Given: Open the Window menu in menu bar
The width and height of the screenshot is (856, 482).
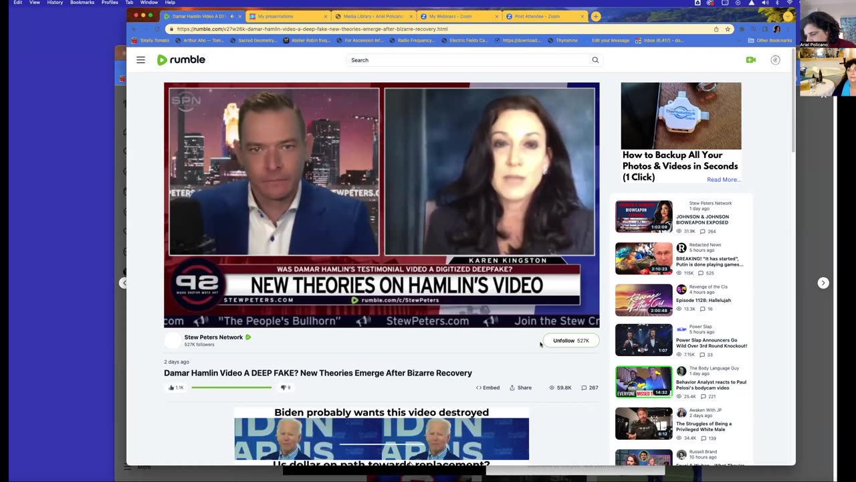Looking at the screenshot, I should tap(149, 3).
